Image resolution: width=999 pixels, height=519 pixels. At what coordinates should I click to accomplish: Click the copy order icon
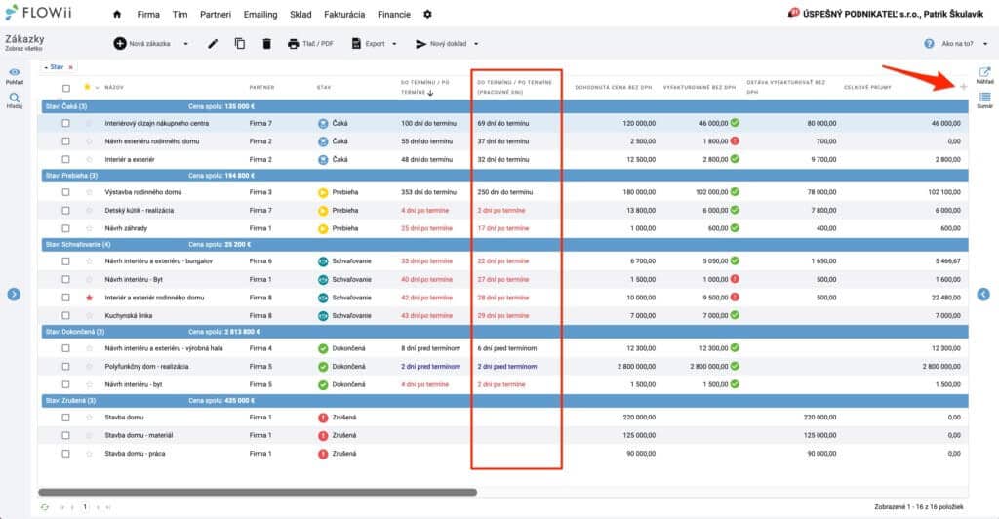click(240, 43)
